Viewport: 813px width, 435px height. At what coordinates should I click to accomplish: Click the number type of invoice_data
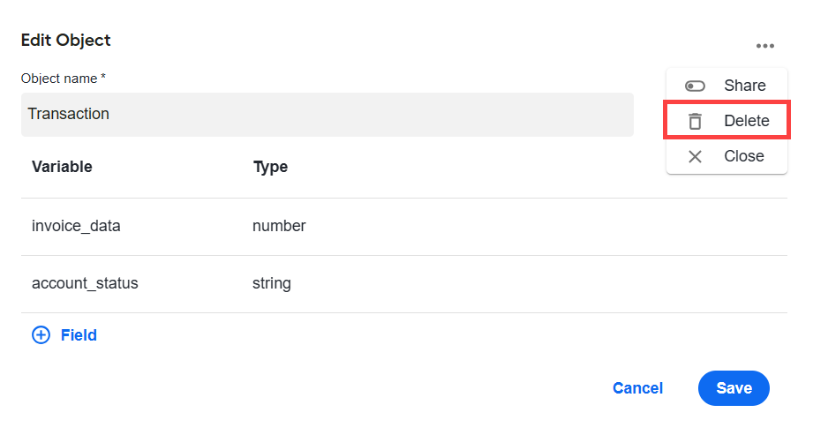pyautogui.click(x=279, y=226)
